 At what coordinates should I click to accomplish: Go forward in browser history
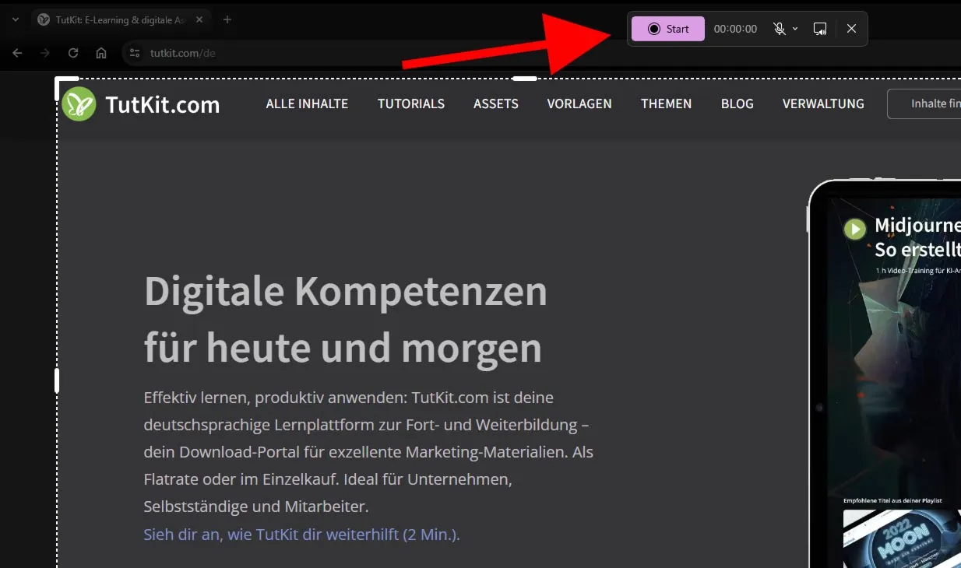pos(45,53)
